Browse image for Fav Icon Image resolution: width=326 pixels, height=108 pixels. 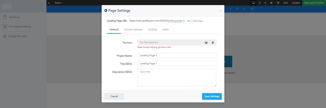point(206,42)
